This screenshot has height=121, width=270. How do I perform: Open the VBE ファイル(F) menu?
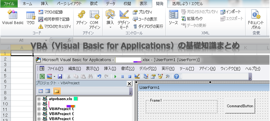[55, 69]
